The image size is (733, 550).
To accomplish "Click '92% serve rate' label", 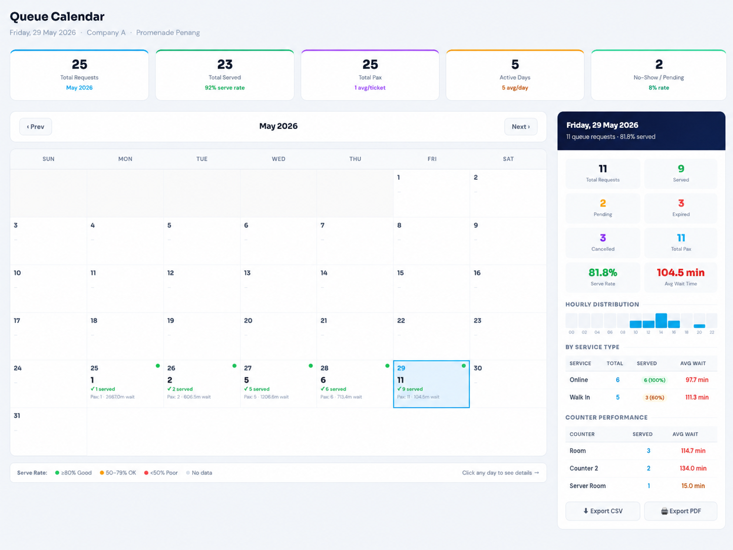I will click(225, 88).
